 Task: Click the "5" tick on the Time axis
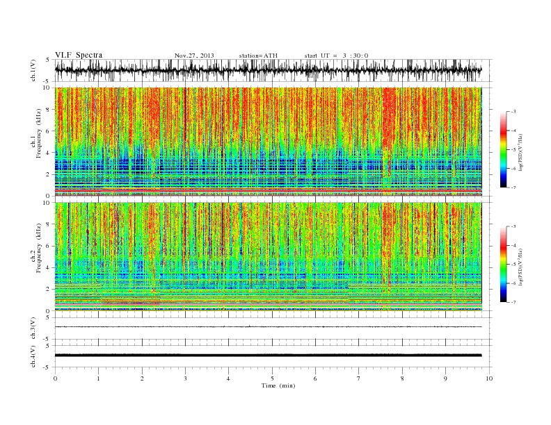[x=272, y=378]
